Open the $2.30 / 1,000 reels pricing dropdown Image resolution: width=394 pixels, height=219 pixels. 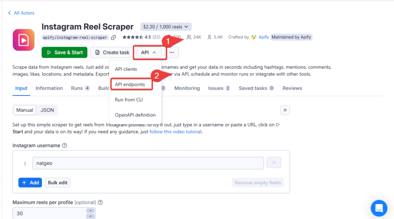point(166,27)
